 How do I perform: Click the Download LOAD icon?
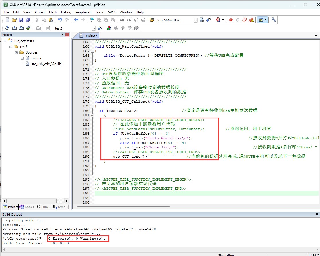48,28
